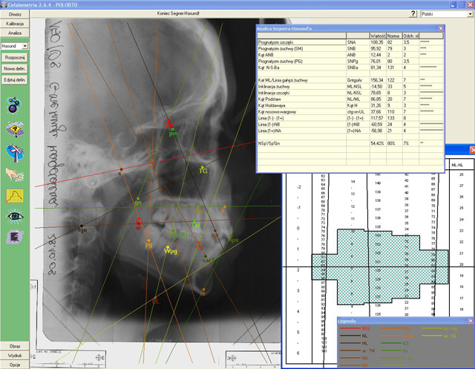475x369 pixels.
Task: Close the Analiza Segnera-Hasund'a window
Action: pos(441,28)
